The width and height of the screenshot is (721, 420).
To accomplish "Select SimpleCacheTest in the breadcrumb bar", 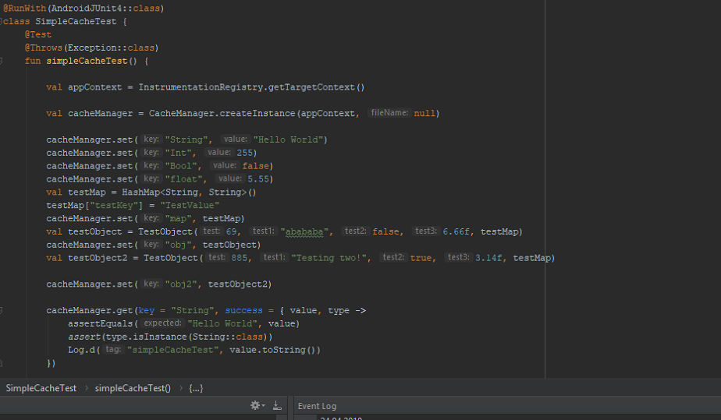I will (41, 388).
